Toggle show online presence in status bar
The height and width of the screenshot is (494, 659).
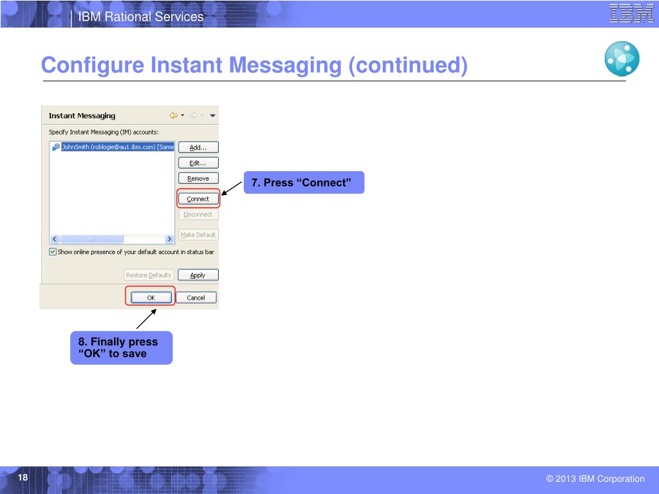pyautogui.click(x=53, y=252)
